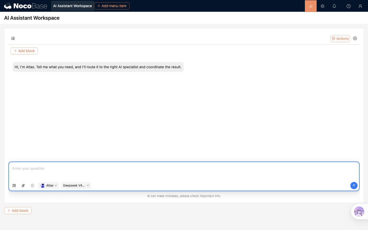
Task: Start a new conversation plus icon
Action: click(355, 38)
